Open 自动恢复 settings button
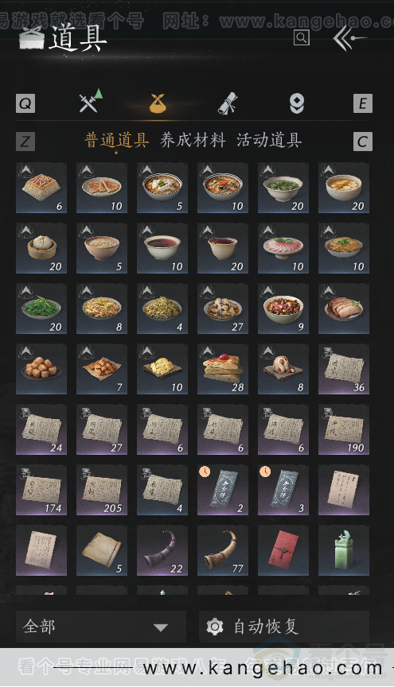 (x=284, y=627)
